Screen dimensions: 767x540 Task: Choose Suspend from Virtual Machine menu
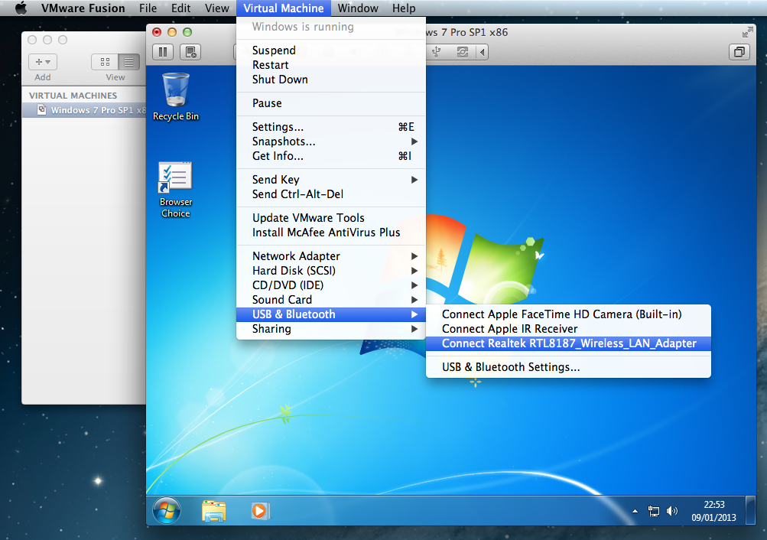[274, 50]
